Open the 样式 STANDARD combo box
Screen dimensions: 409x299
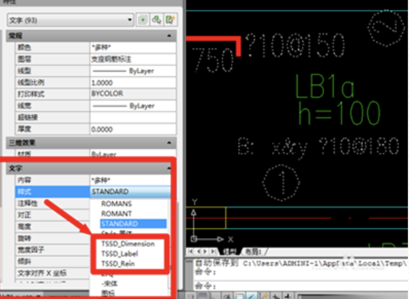click(x=131, y=192)
